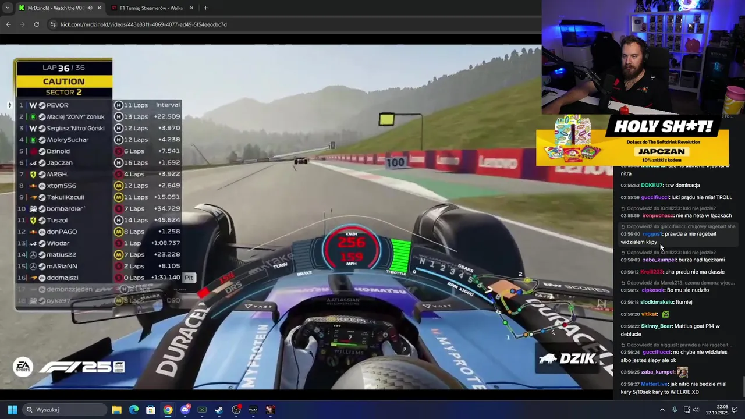Image resolution: width=745 pixels, height=419 pixels.
Task: Go back to the previous page
Action: [8, 24]
